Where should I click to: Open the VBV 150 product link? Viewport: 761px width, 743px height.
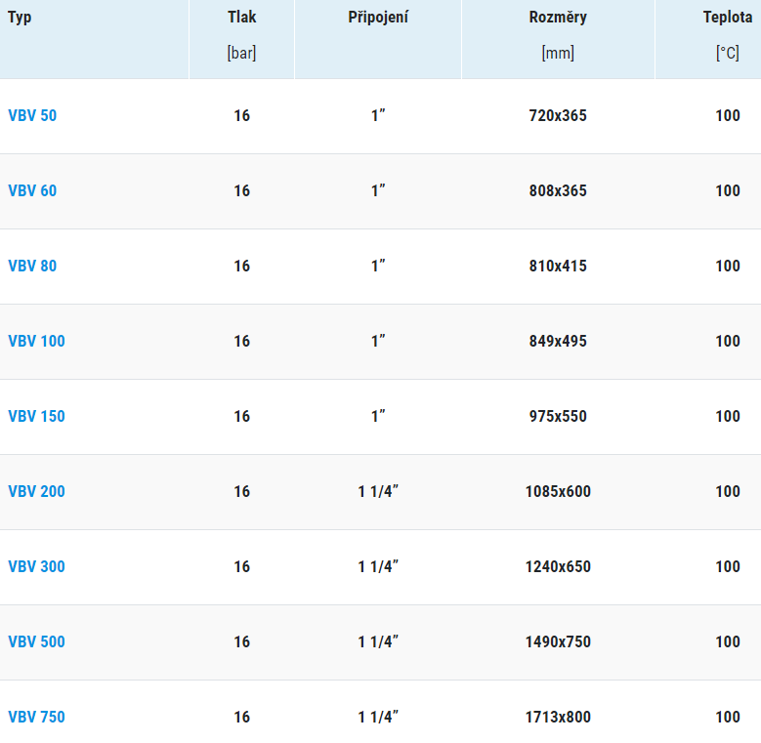pos(36,416)
